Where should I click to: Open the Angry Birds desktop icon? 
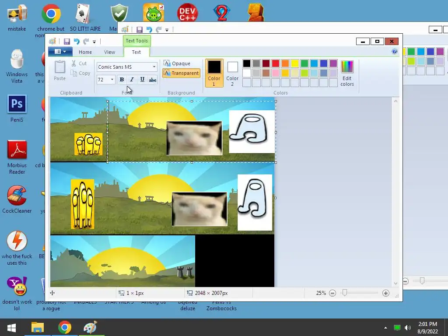pos(154,12)
